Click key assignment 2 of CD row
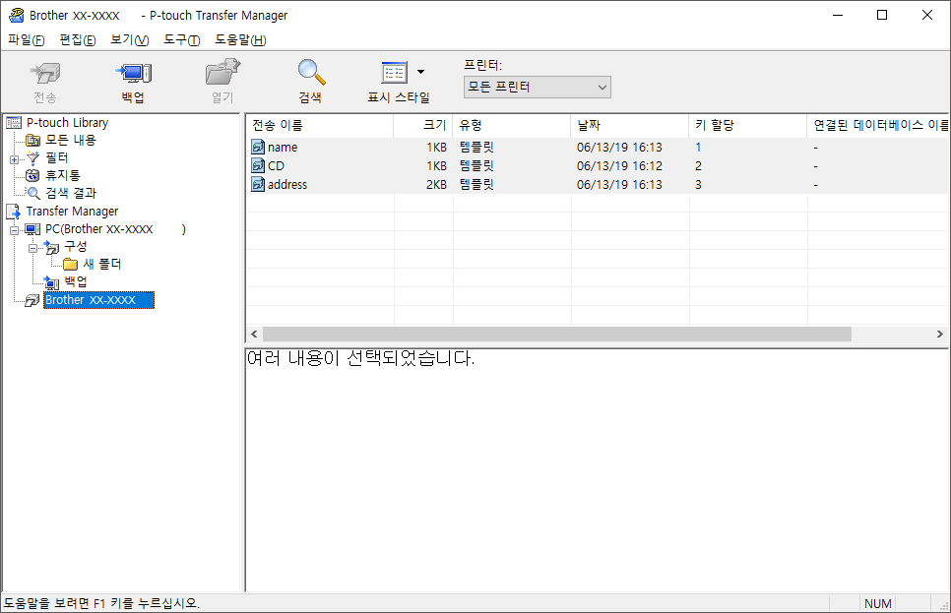Screen dimensions: 951x613 tap(699, 165)
